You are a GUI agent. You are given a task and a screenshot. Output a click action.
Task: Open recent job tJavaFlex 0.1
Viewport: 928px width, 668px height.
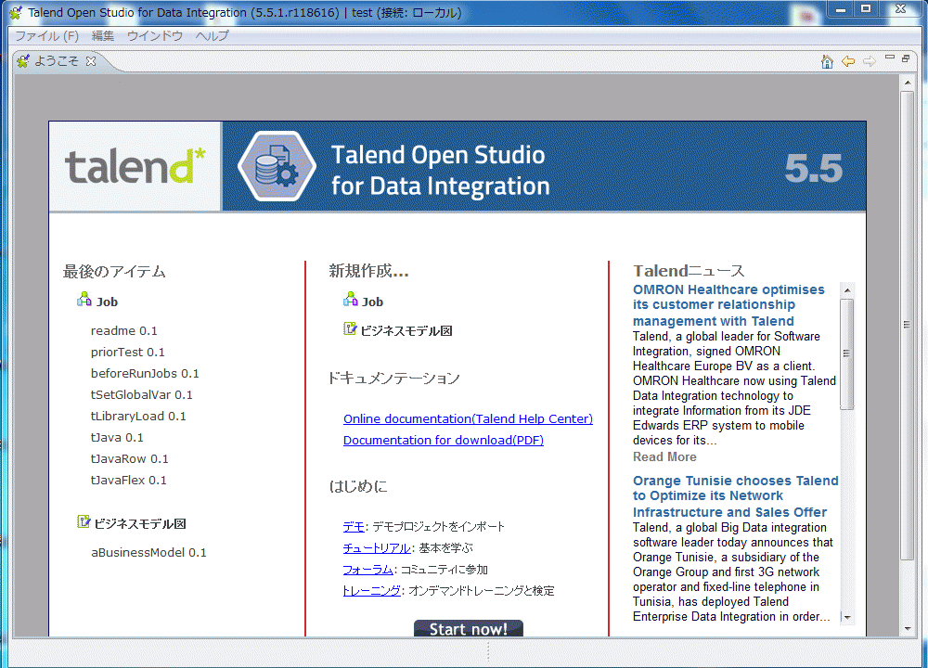[128, 480]
